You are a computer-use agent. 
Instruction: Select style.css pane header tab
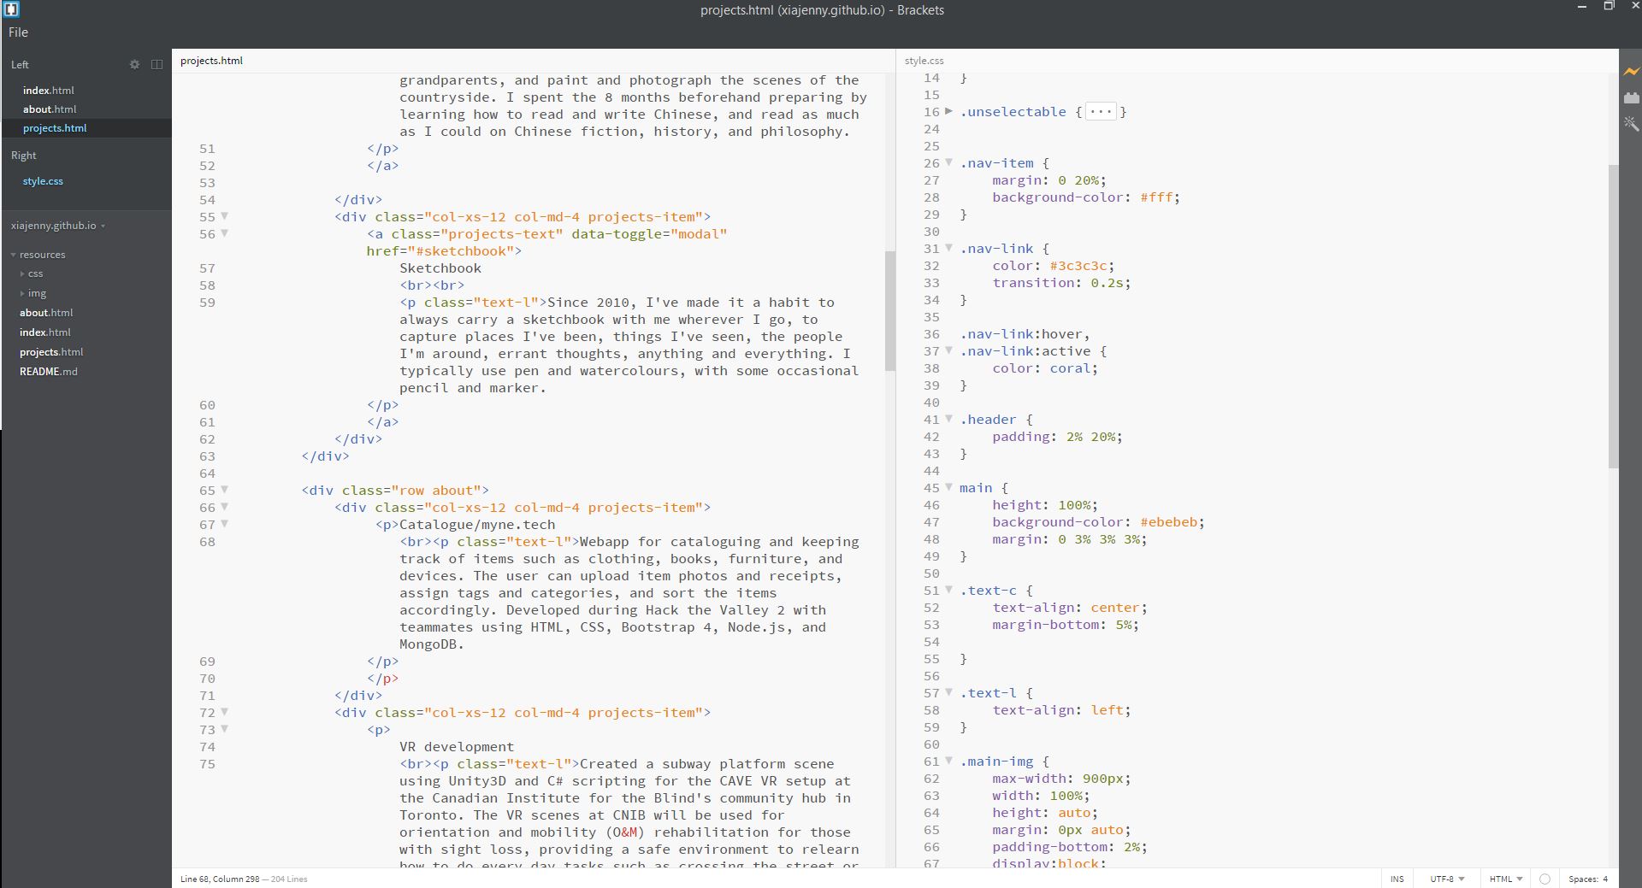(x=924, y=61)
